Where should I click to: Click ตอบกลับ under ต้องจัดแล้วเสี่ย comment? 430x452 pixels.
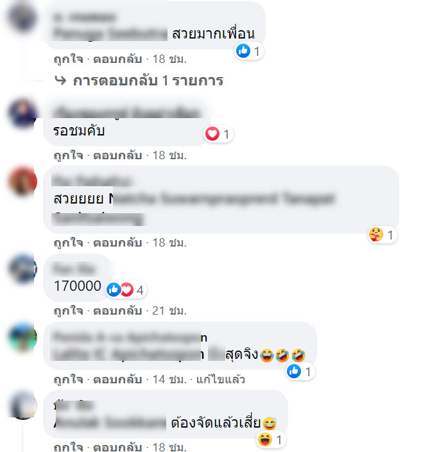coord(117,447)
